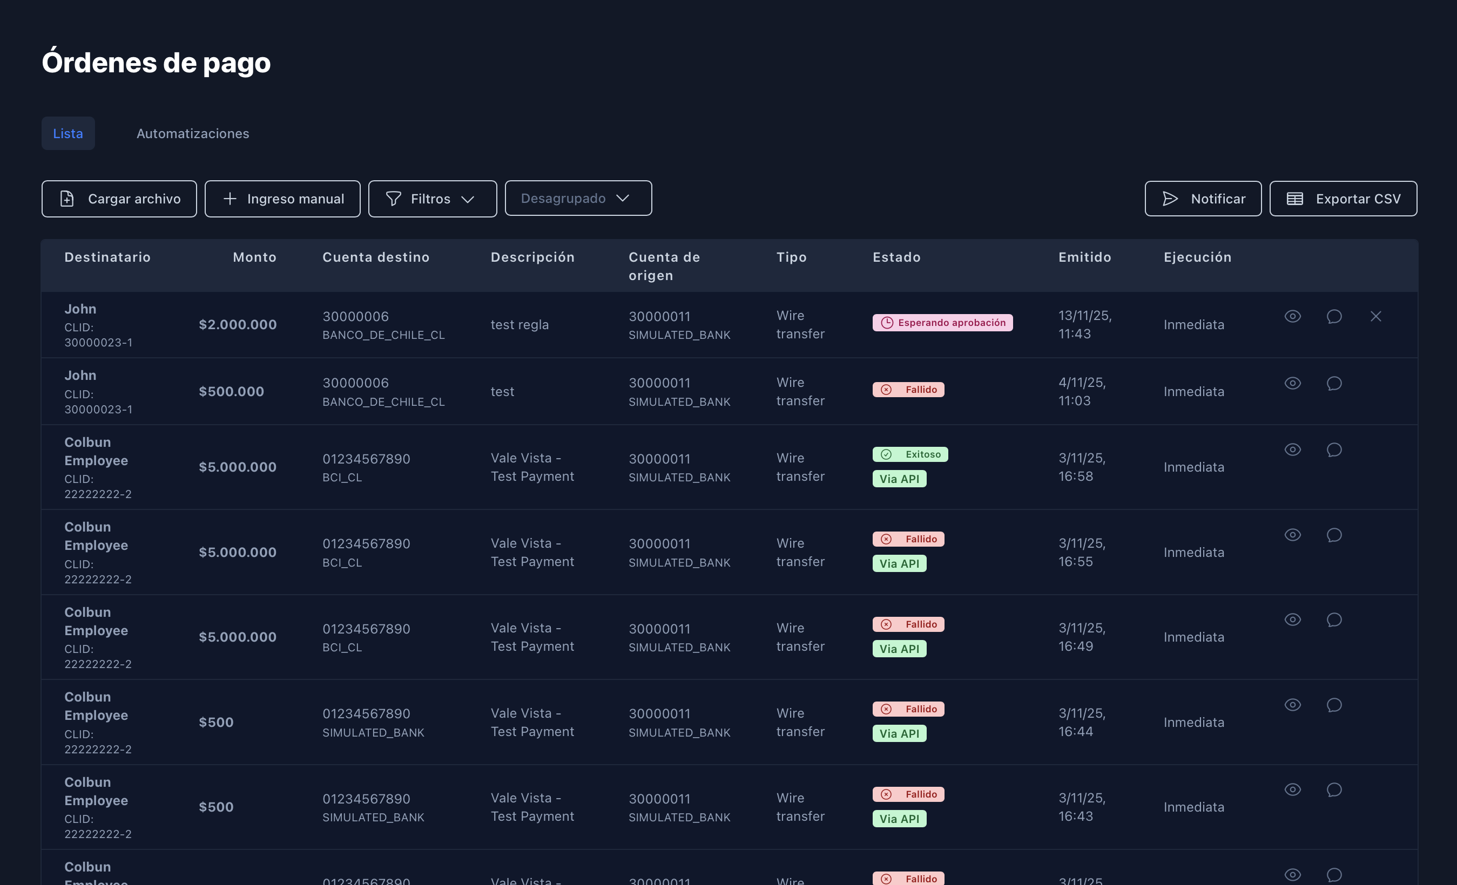
Task: Open comments for John $2.000.000 order
Action: point(1334,316)
